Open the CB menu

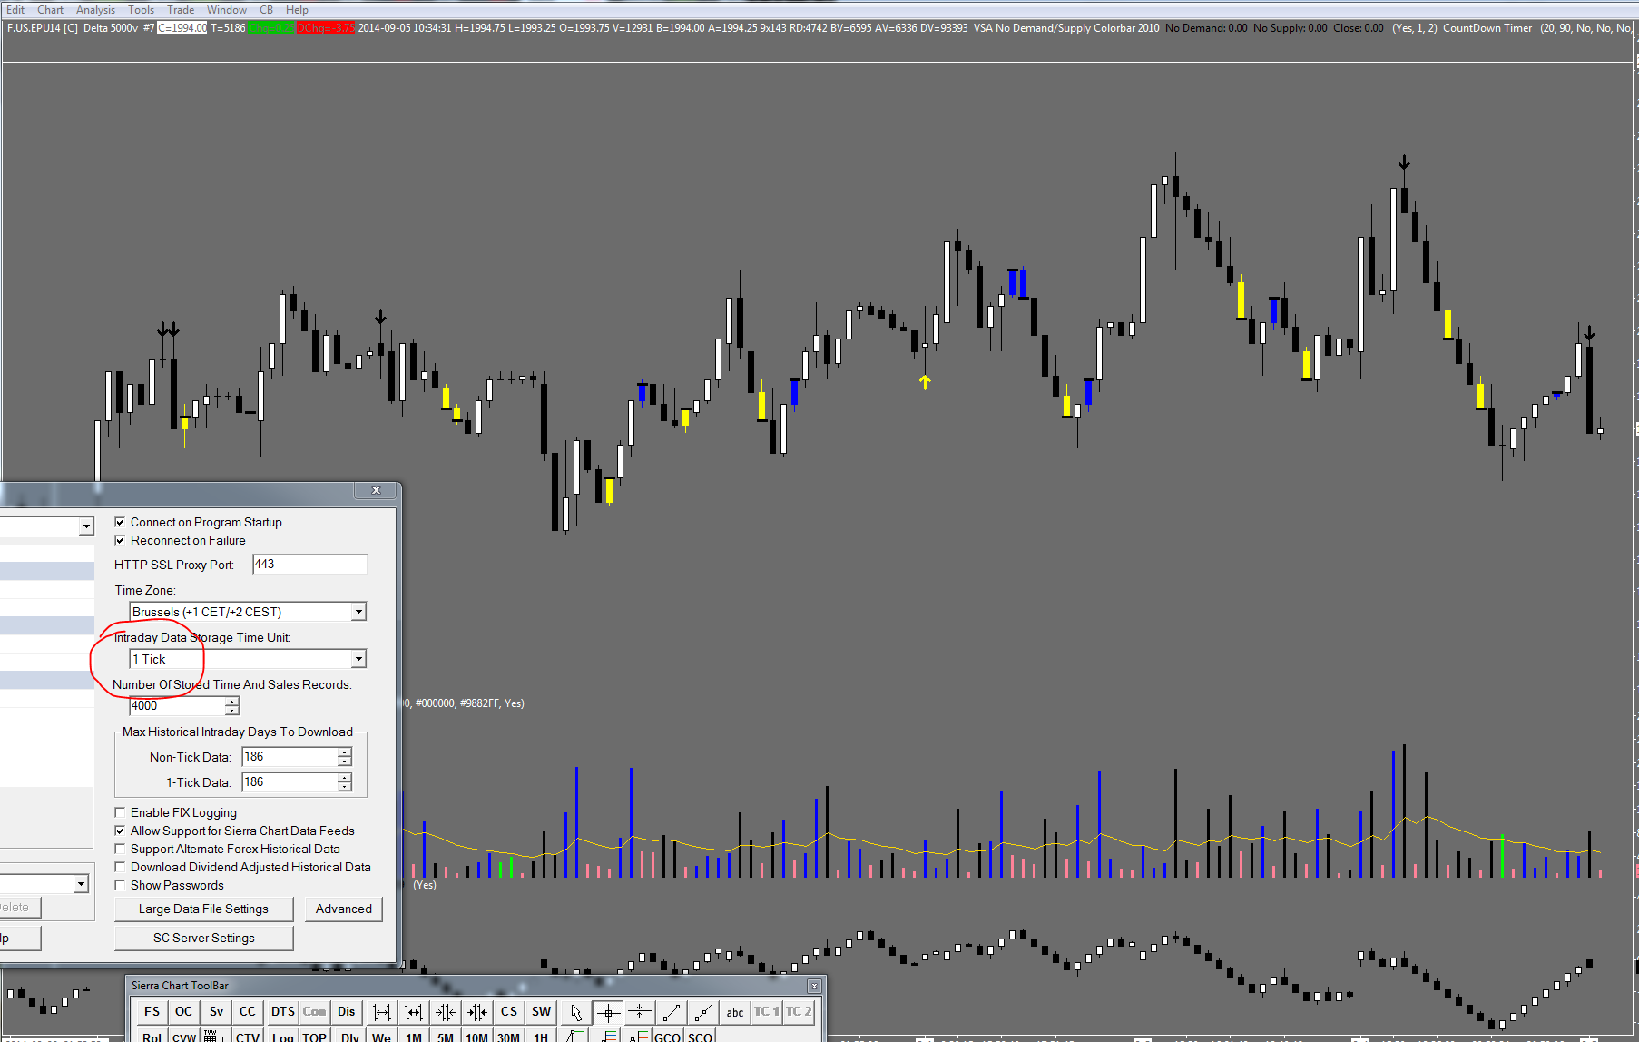[267, 10]
